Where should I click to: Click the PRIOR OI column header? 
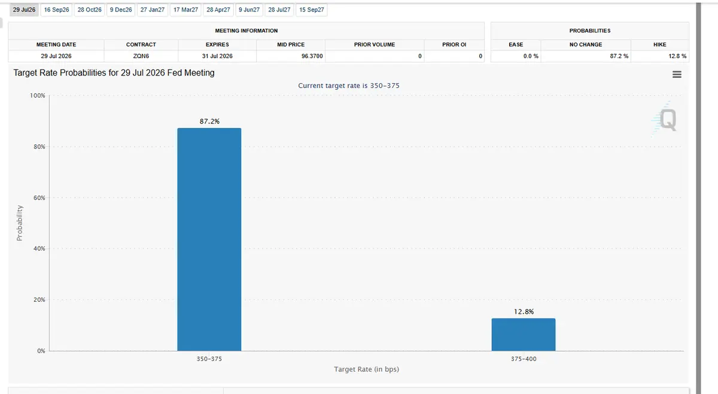click(x=454, y=44)
